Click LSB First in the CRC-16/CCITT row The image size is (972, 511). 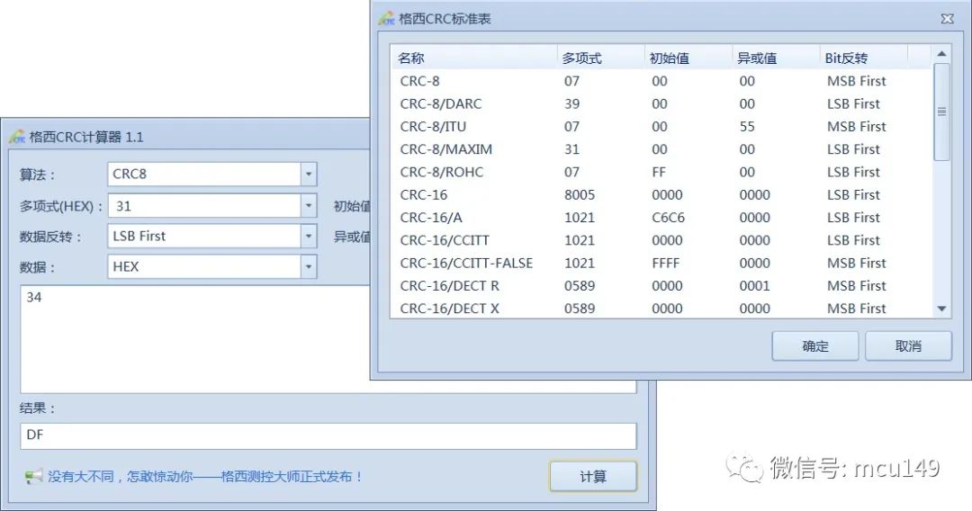pos(853,240)
